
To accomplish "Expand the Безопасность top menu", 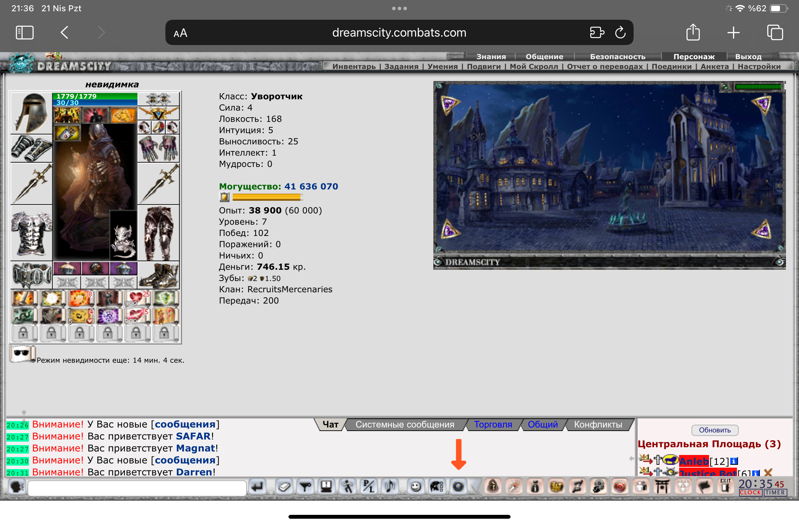I will [617, 57].
